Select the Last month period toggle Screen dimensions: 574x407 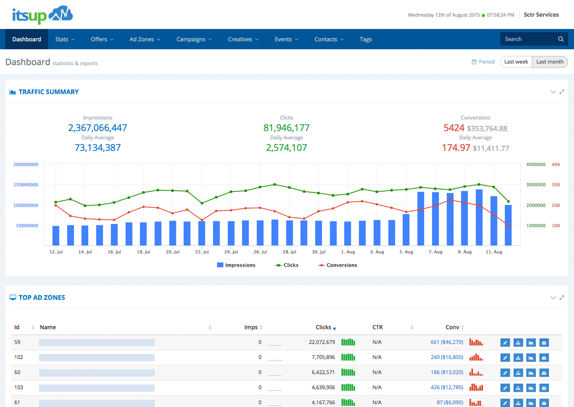tap(549, 62)
